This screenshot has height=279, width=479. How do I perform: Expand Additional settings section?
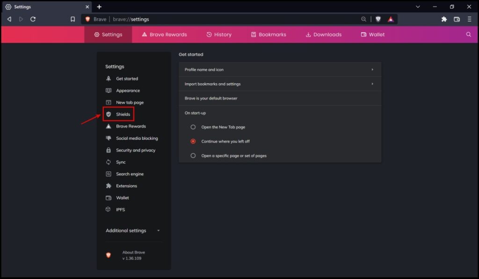pyautogui.click(x=133, y=230)
